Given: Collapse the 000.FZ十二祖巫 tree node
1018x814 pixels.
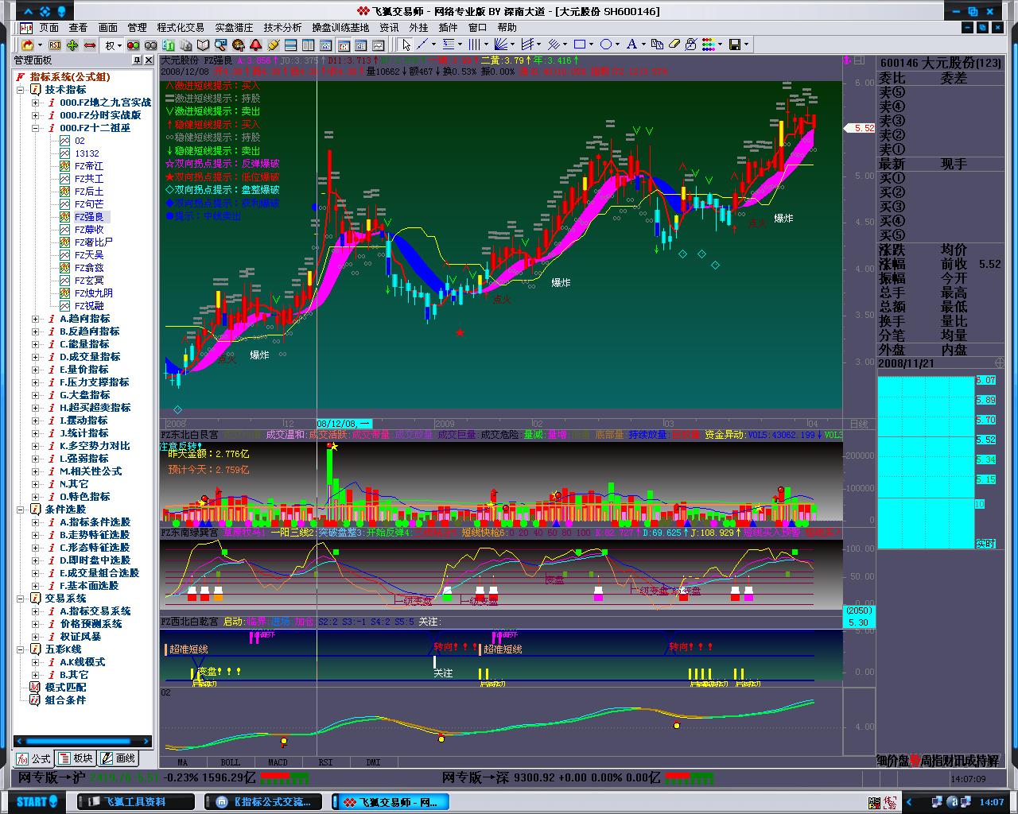Looking at the screenshot, I should pyautogui.click(x=36, y=128).
